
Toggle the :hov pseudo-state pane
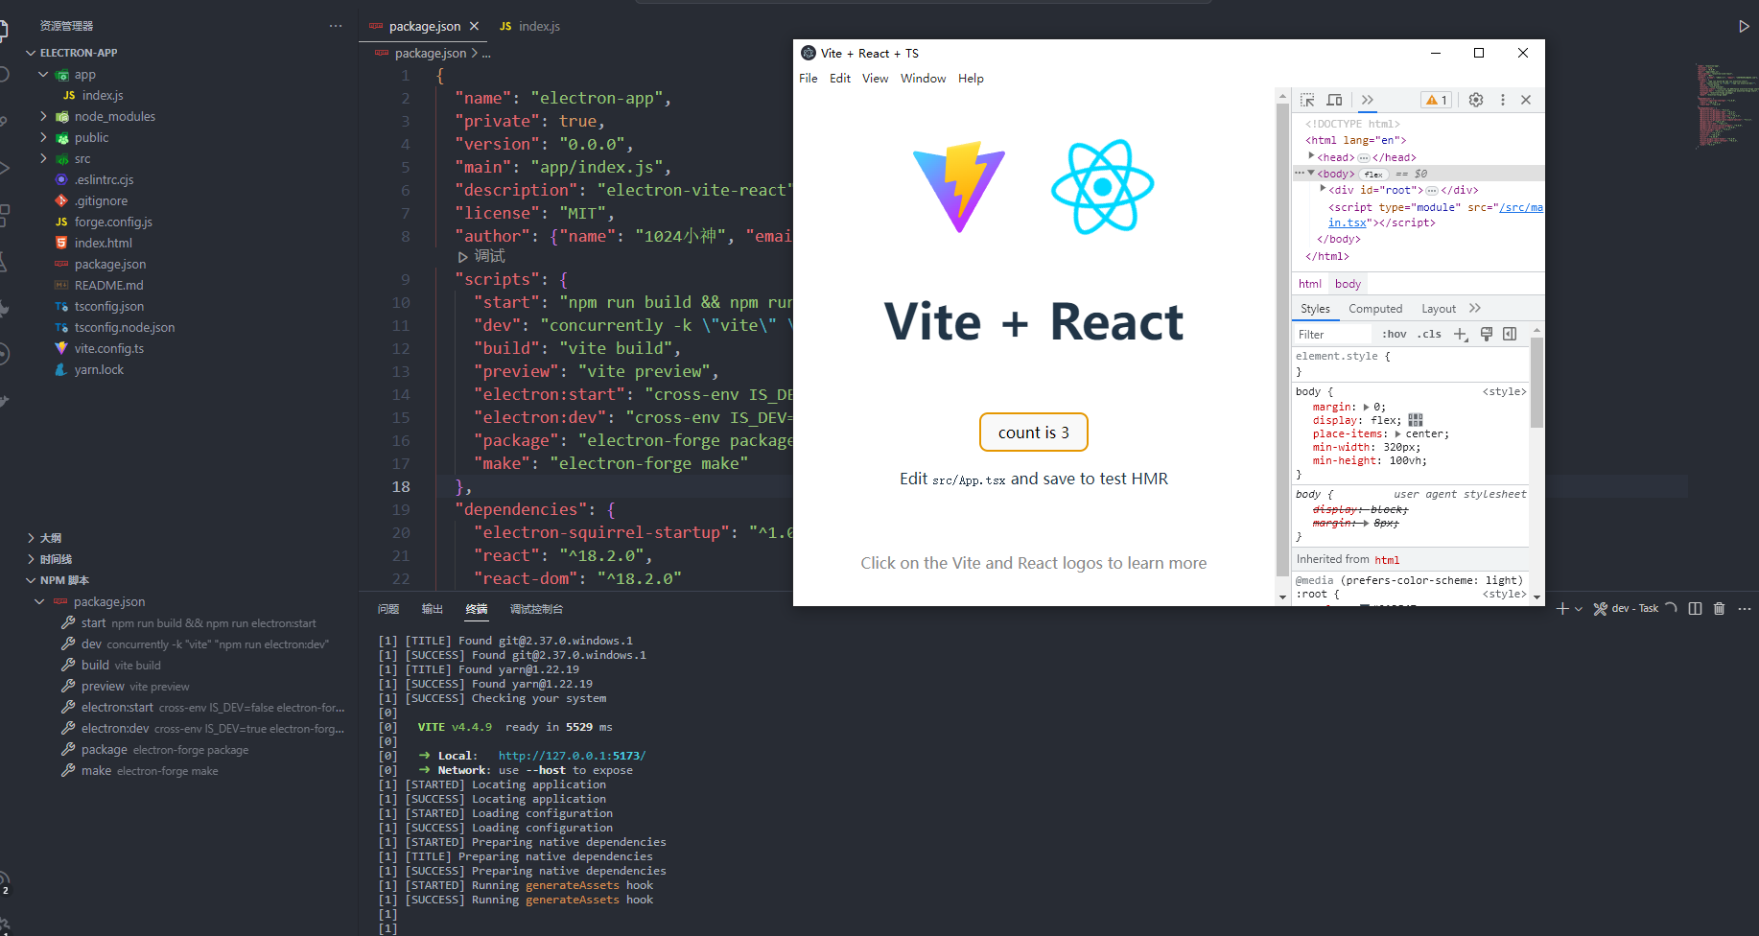(x=1395, y=334)
